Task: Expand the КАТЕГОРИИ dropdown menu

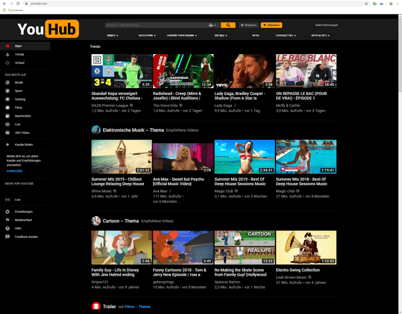Action: [x=147, y=35]
